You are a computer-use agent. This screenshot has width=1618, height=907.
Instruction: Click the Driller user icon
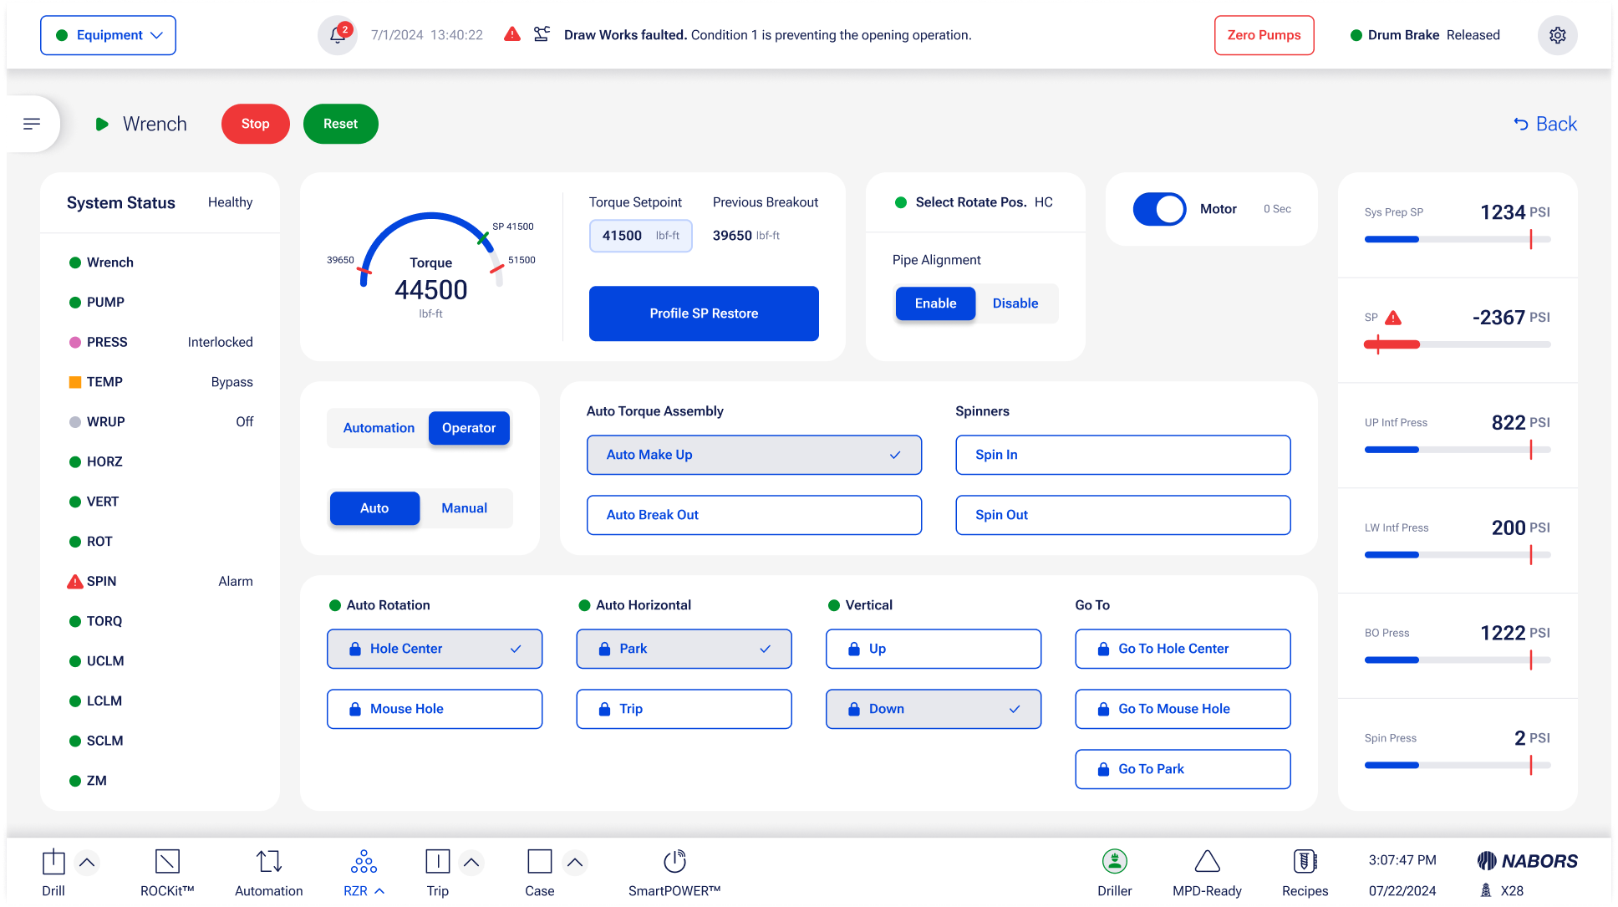click(x=1115, y=861)
